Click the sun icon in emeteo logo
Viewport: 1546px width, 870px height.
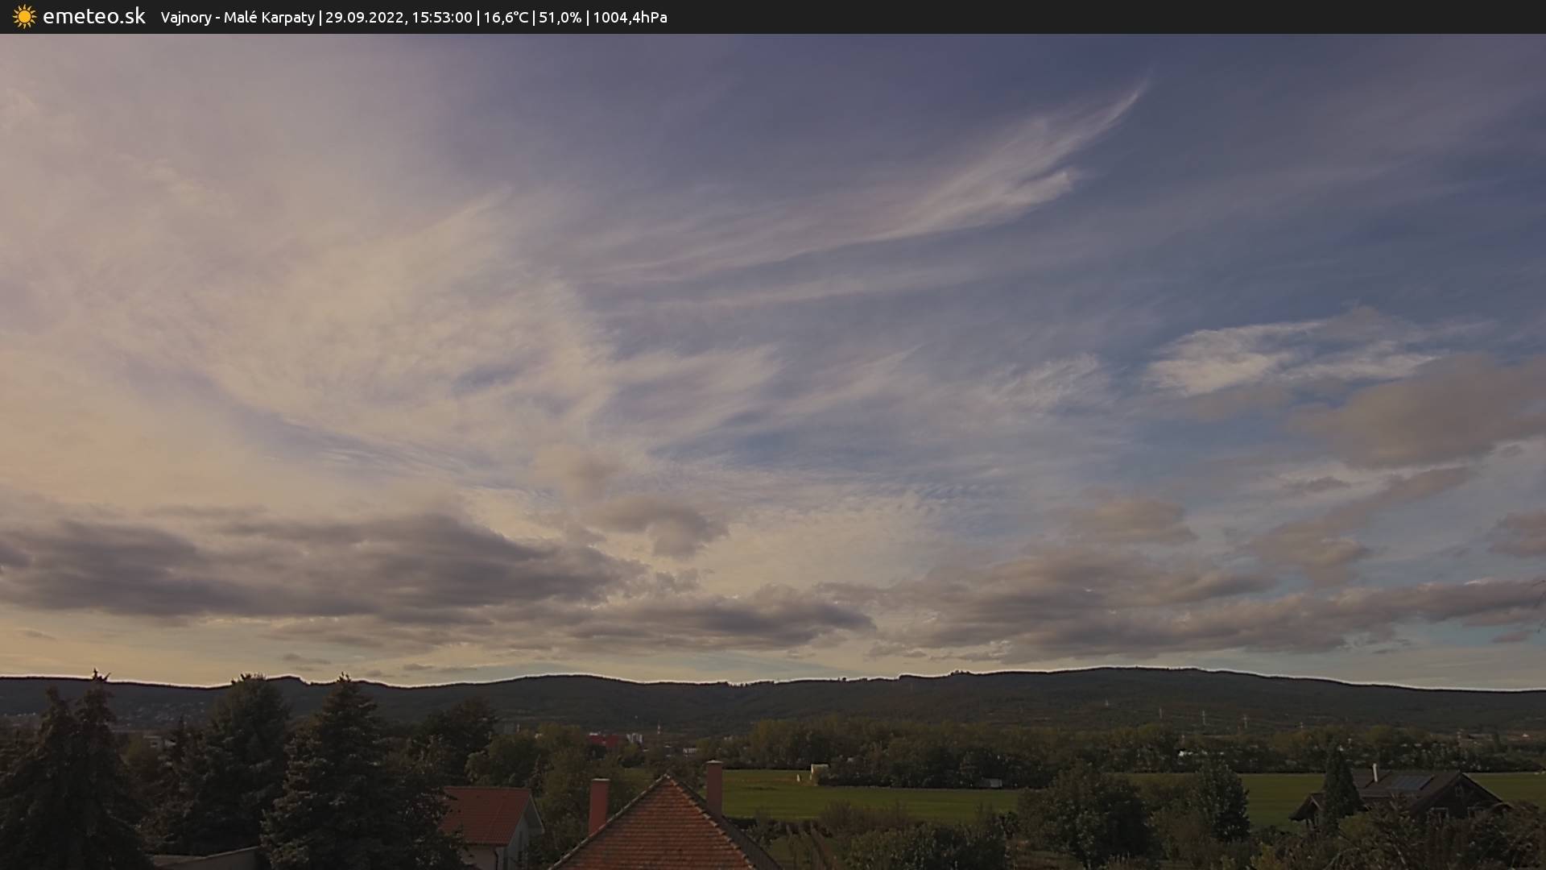click(24, 17)
